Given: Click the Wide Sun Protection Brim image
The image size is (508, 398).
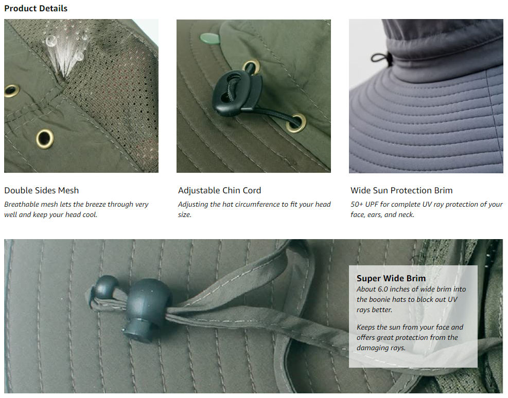Looking at the screenshot, I should pyautogui.click(x=426, y=96).
